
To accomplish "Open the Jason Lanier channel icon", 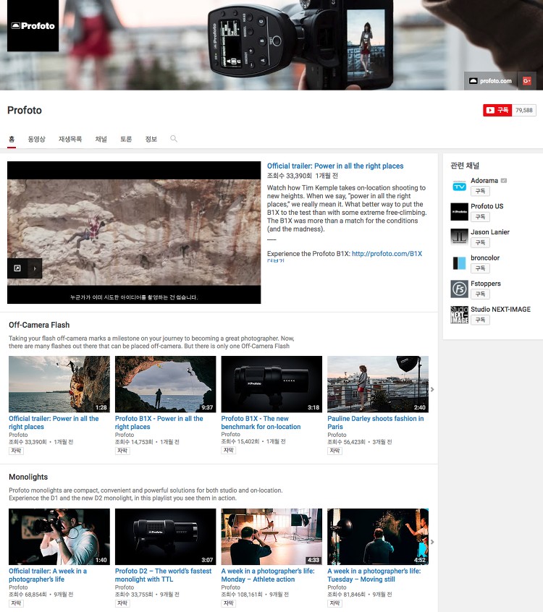I will (459, 238).
